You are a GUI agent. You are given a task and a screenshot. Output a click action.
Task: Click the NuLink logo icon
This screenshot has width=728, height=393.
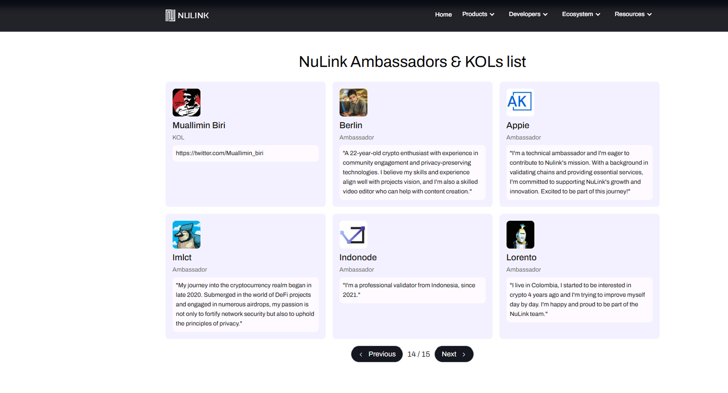[170, 15]
